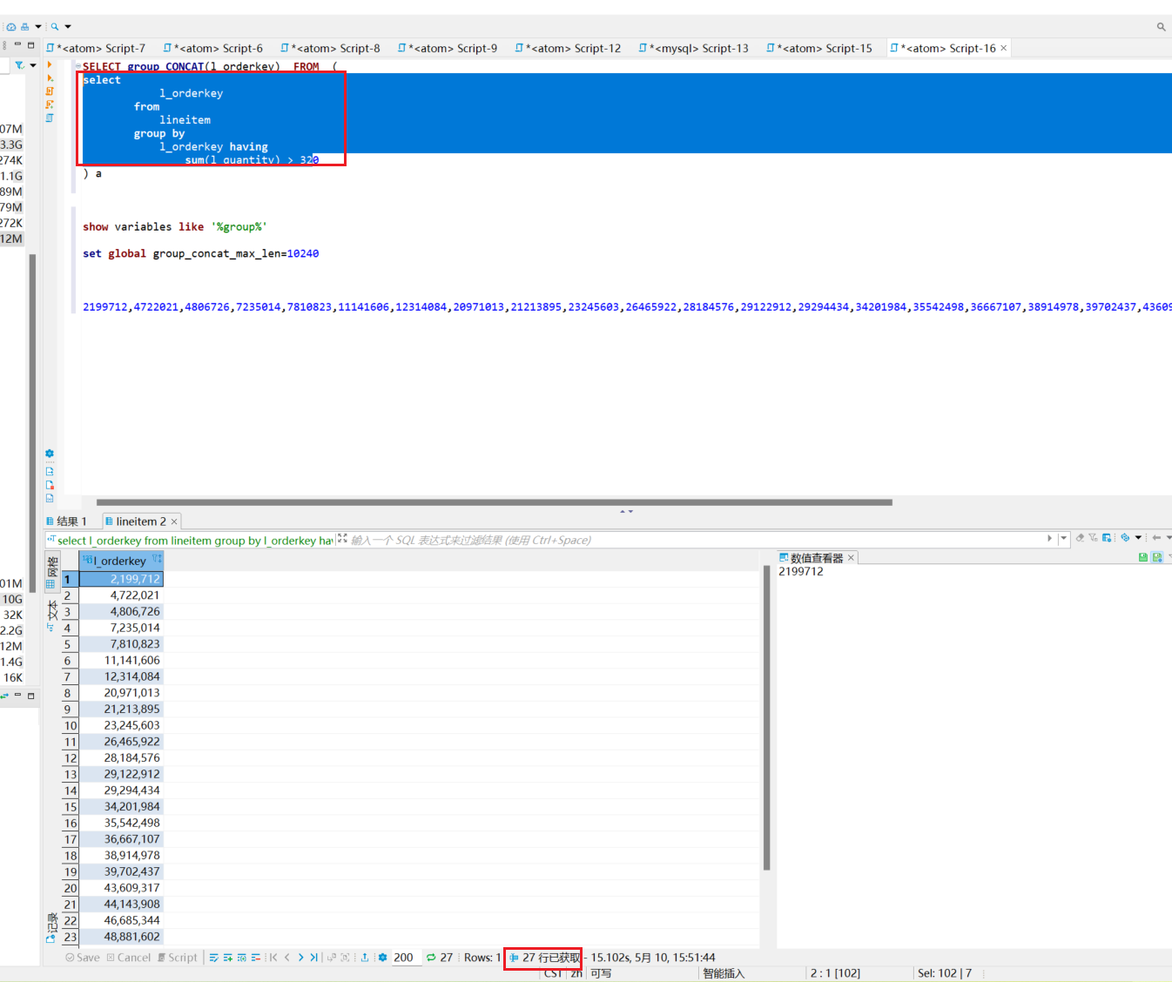This screenshot has width=1172, height=982.
Task: Click the printer-like toolbar icon
Action: (x=25, y=27)
